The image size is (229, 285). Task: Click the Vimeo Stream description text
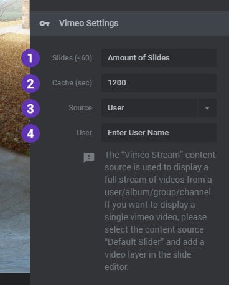click(x=160, y=211)
